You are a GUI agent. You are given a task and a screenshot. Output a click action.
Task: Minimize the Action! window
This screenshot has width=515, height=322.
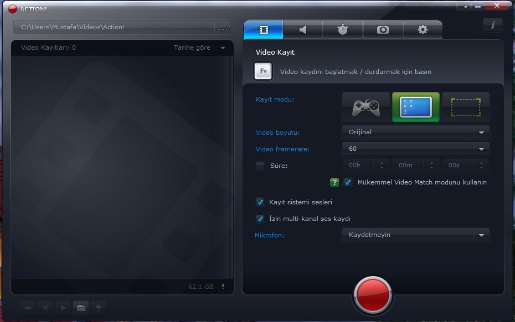pos(477,6)
